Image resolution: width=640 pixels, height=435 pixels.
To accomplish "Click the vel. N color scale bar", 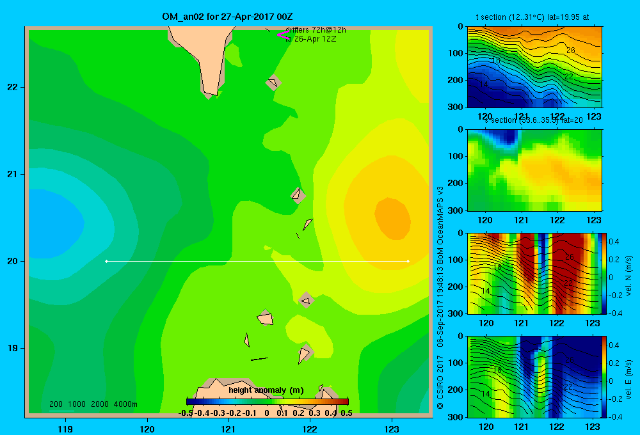I will pos(604,273).
